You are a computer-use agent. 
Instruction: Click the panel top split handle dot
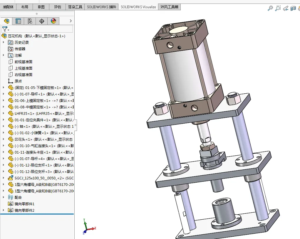click(x=37, y=14)
